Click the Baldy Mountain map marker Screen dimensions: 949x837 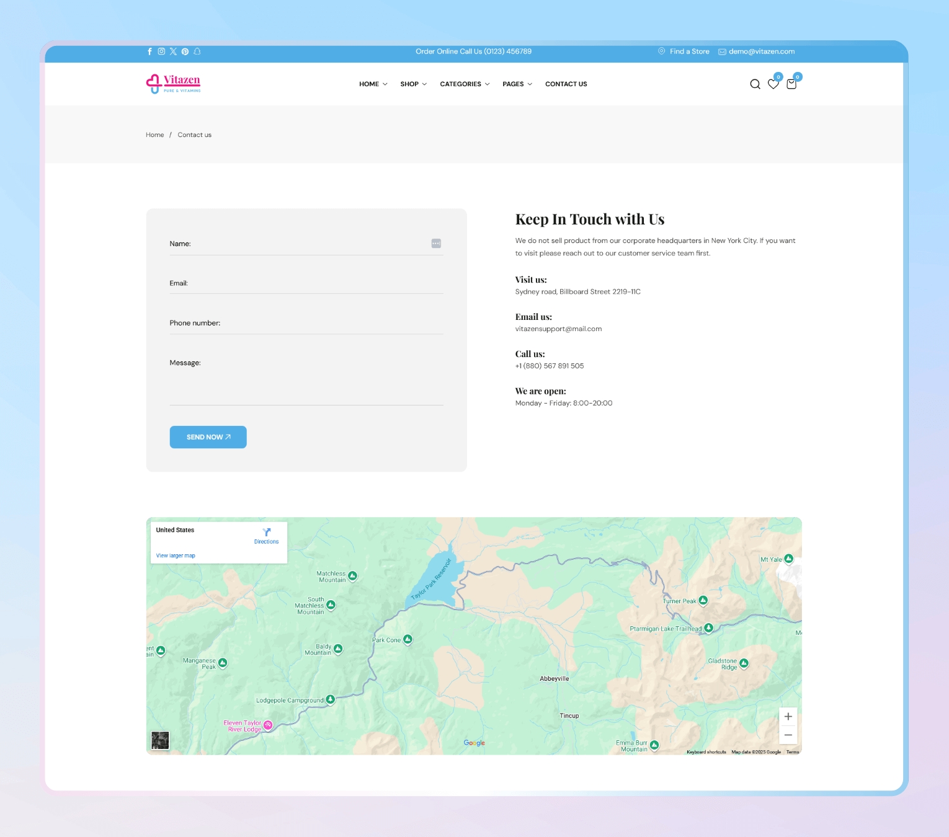[x=338, y=649]
